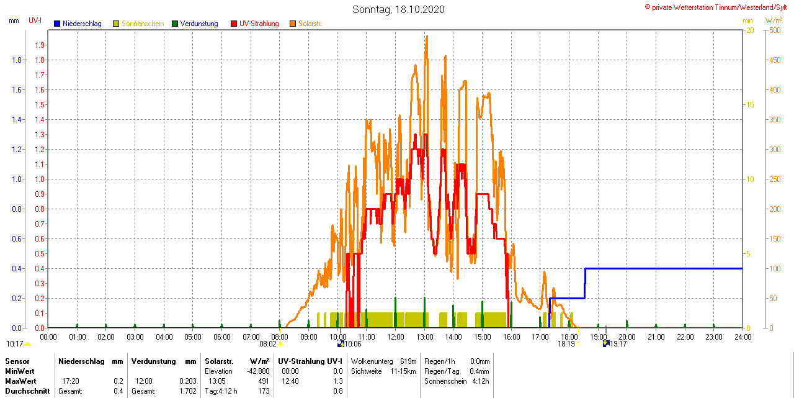Click the Niederschlag column header in the table

pos(81,361)
